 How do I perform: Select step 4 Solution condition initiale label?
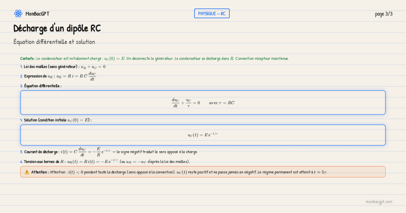(58, 120)
